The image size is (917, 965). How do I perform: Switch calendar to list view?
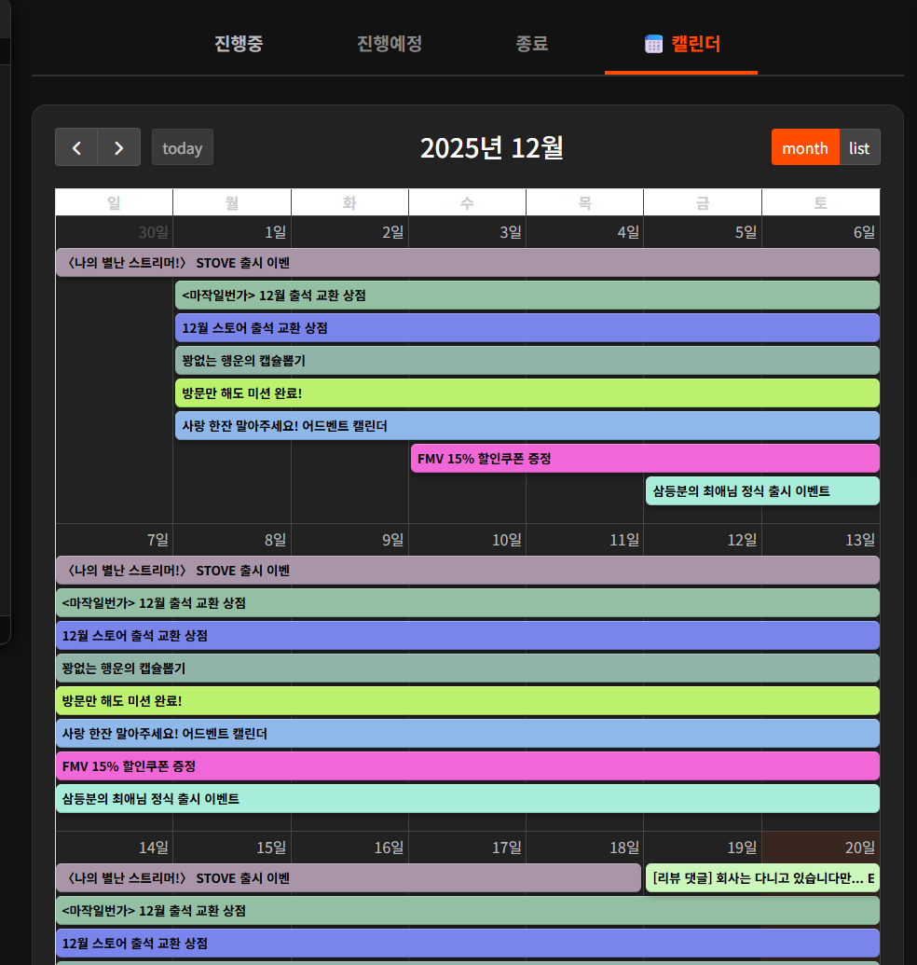click(859, 147)
